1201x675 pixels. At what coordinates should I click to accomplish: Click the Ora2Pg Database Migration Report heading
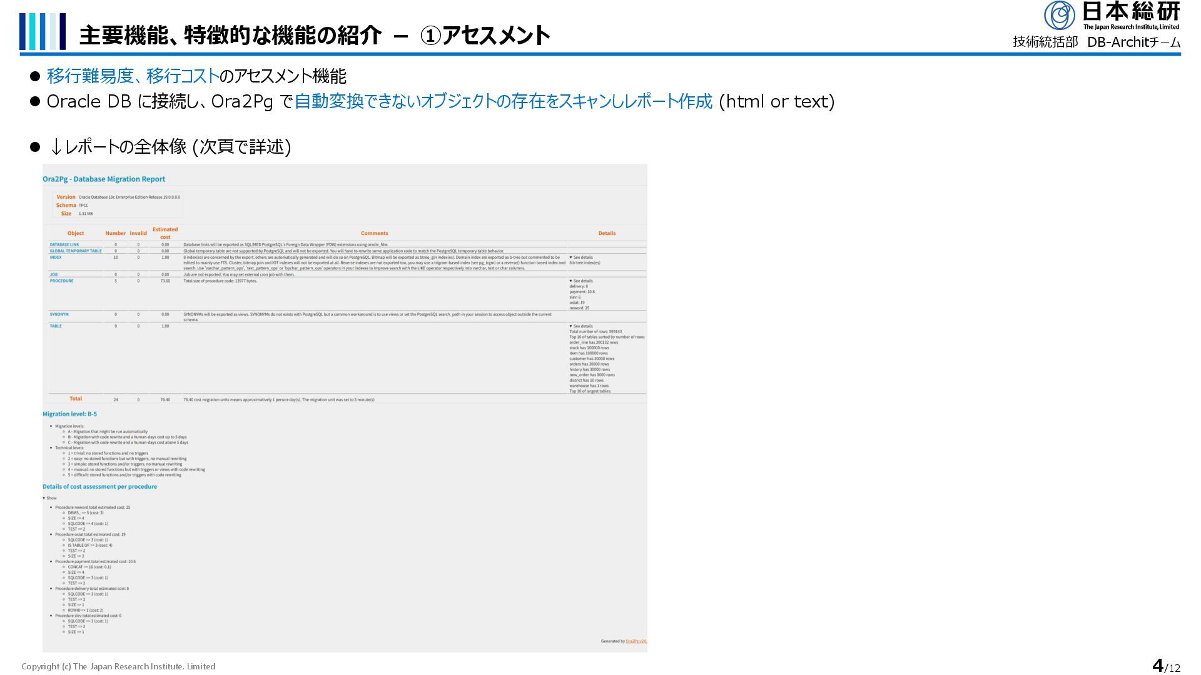click(104, 179)
